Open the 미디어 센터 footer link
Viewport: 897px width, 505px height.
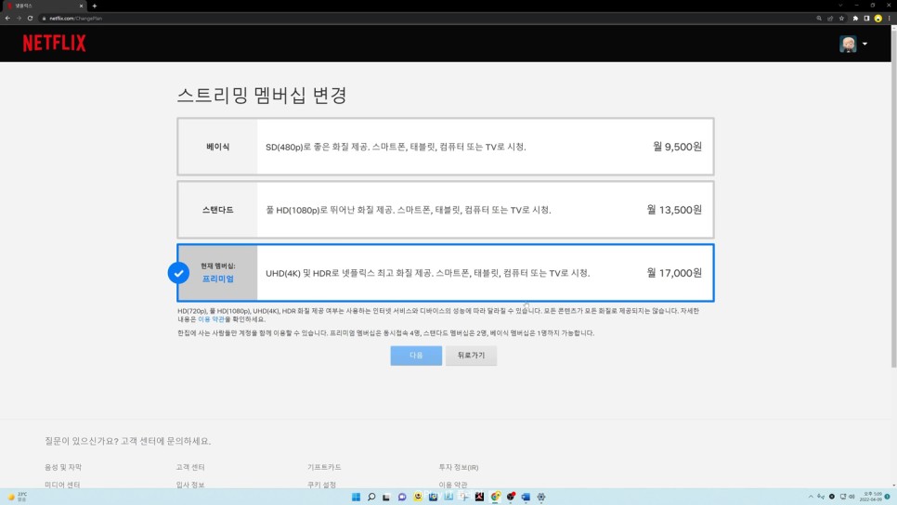pyautogui.click(x=62, y=485)
